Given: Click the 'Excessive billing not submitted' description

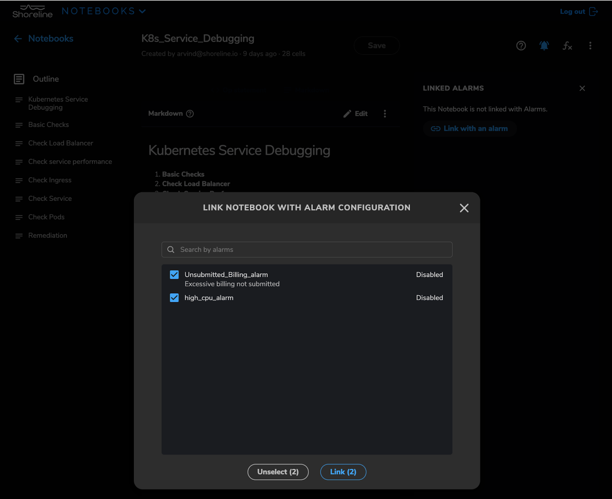Looking at the screenshot, I should click(232, 284).
